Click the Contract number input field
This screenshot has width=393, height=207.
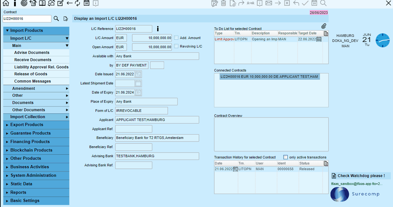[x=27, y=19]
